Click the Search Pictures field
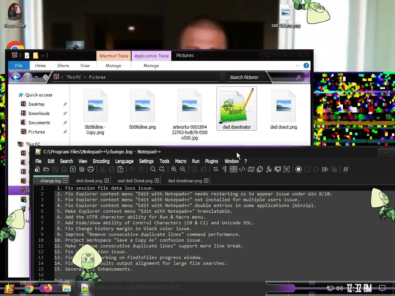Viewport: 395px width, 296px height. [x=265, y=77]
